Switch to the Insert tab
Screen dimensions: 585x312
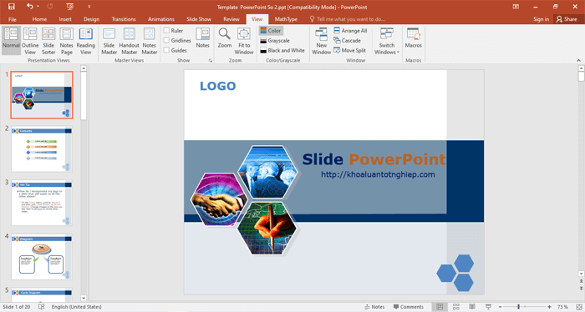point(65,19)
